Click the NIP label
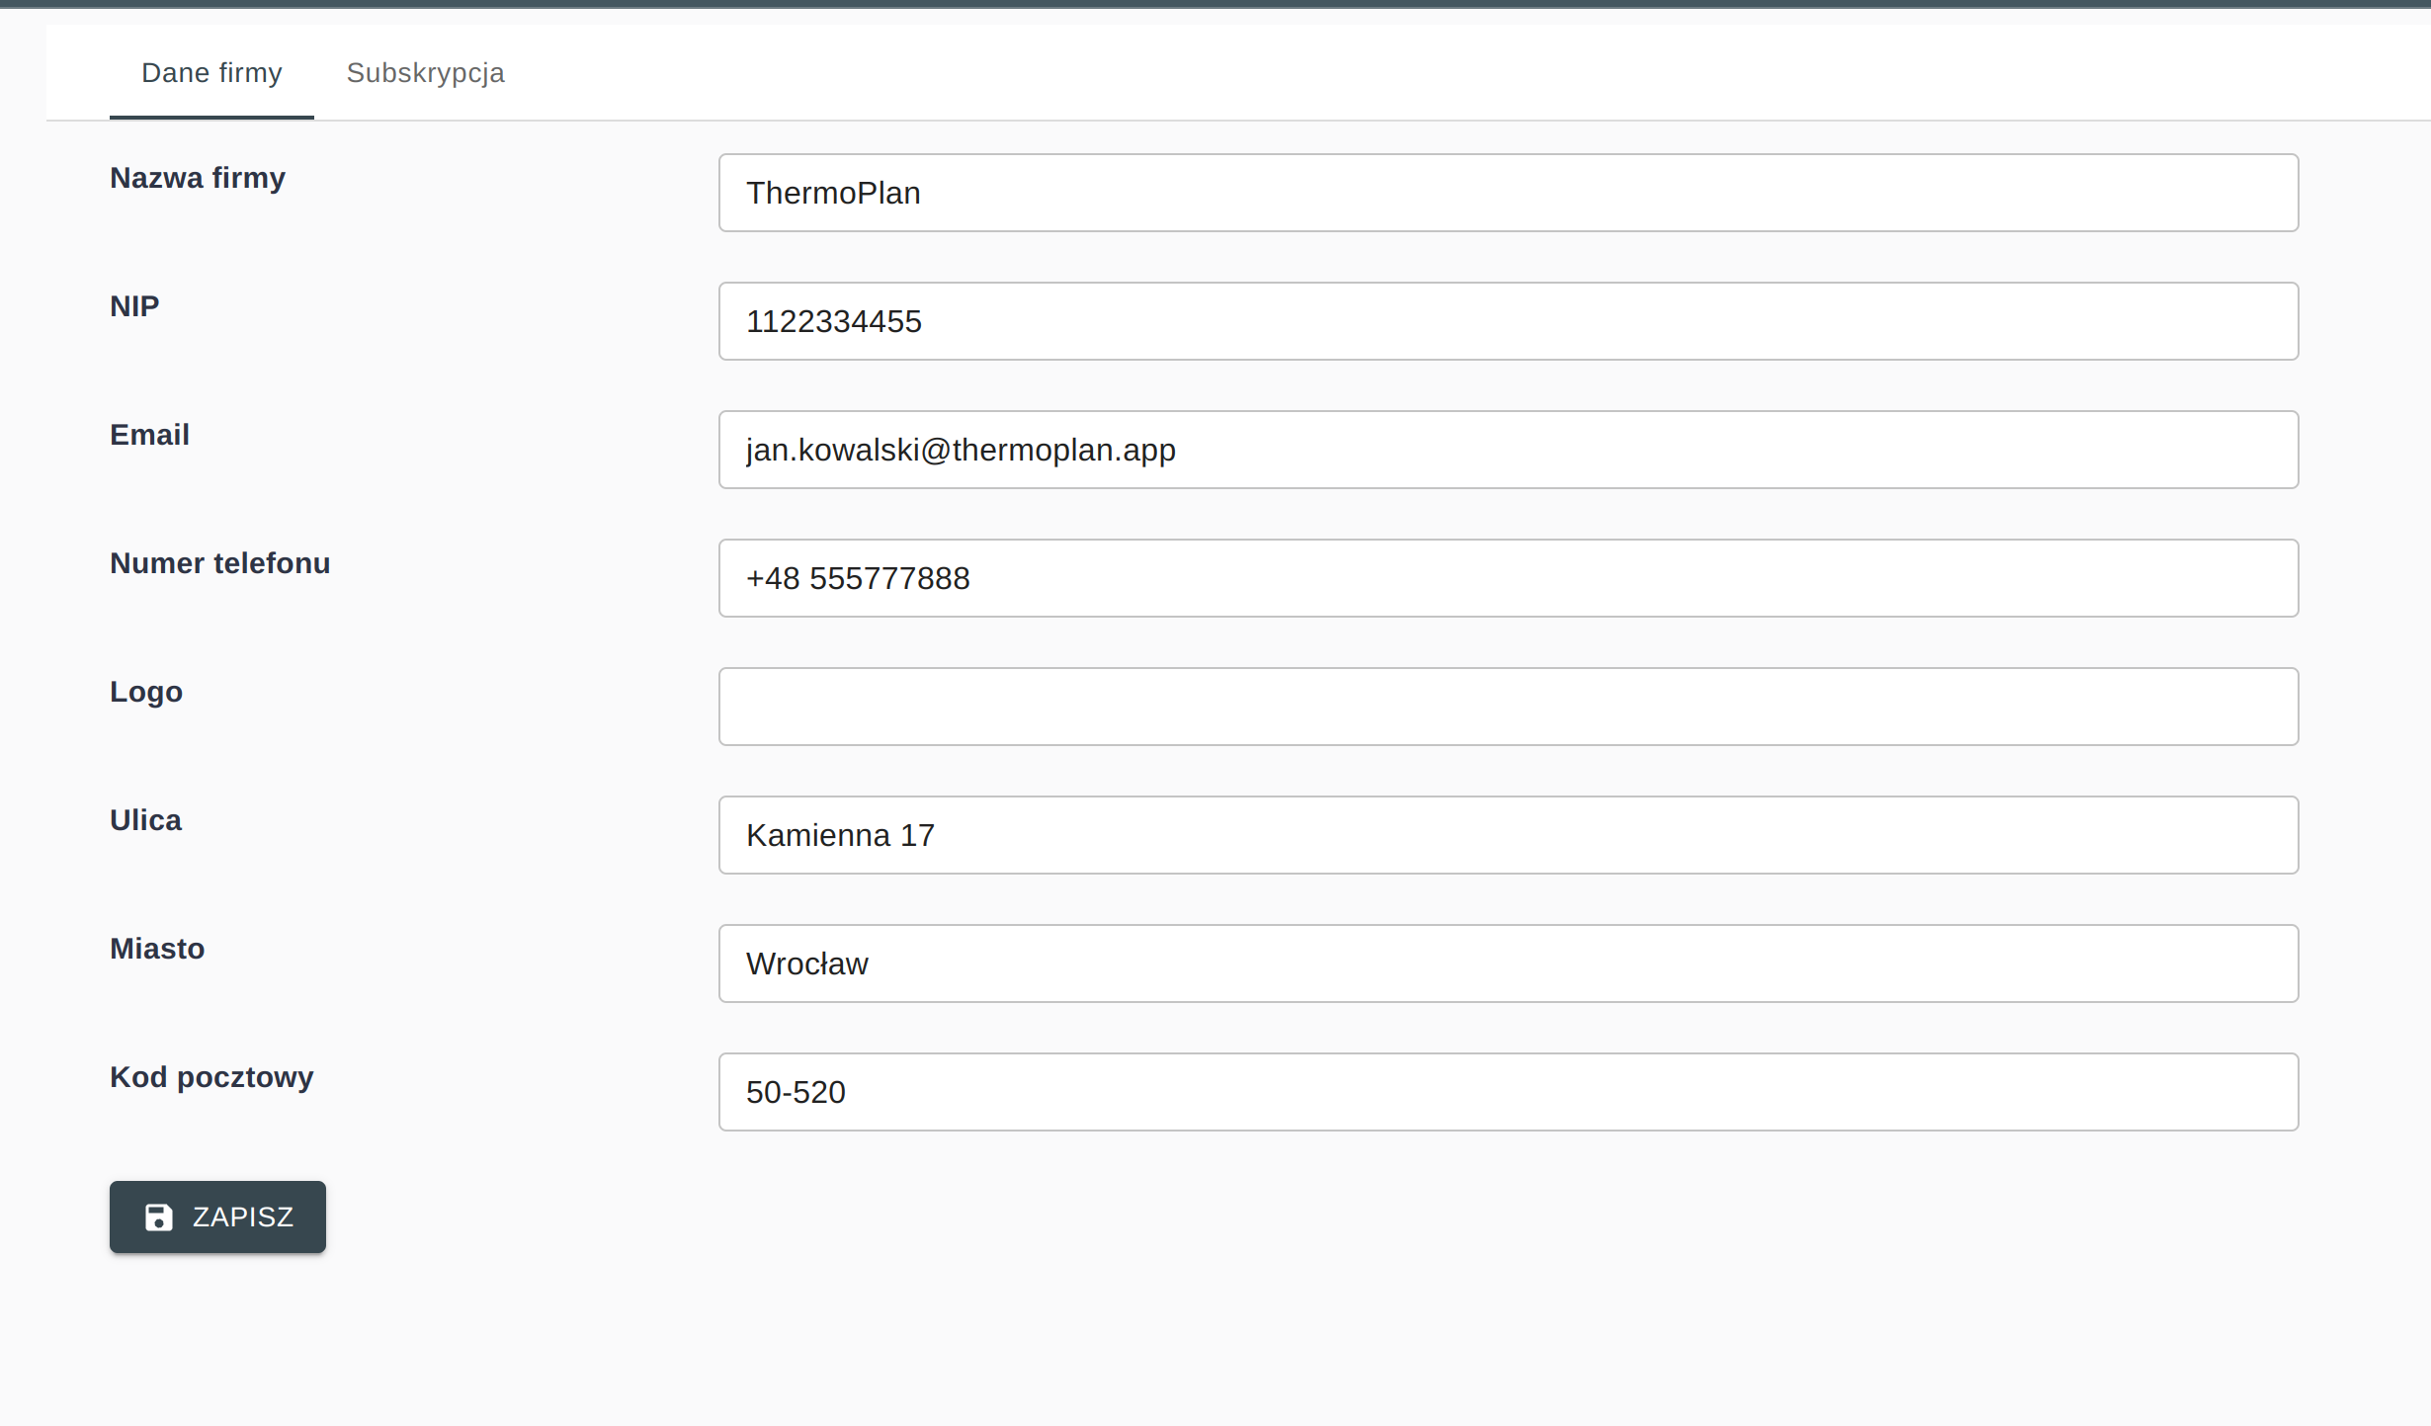The width and height of the screenshot is (2431, 1426). click(x=134, y=306)
